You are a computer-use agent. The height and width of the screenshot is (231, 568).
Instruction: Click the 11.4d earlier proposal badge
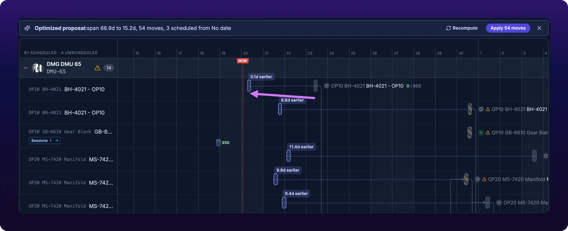tap(301, 147)
